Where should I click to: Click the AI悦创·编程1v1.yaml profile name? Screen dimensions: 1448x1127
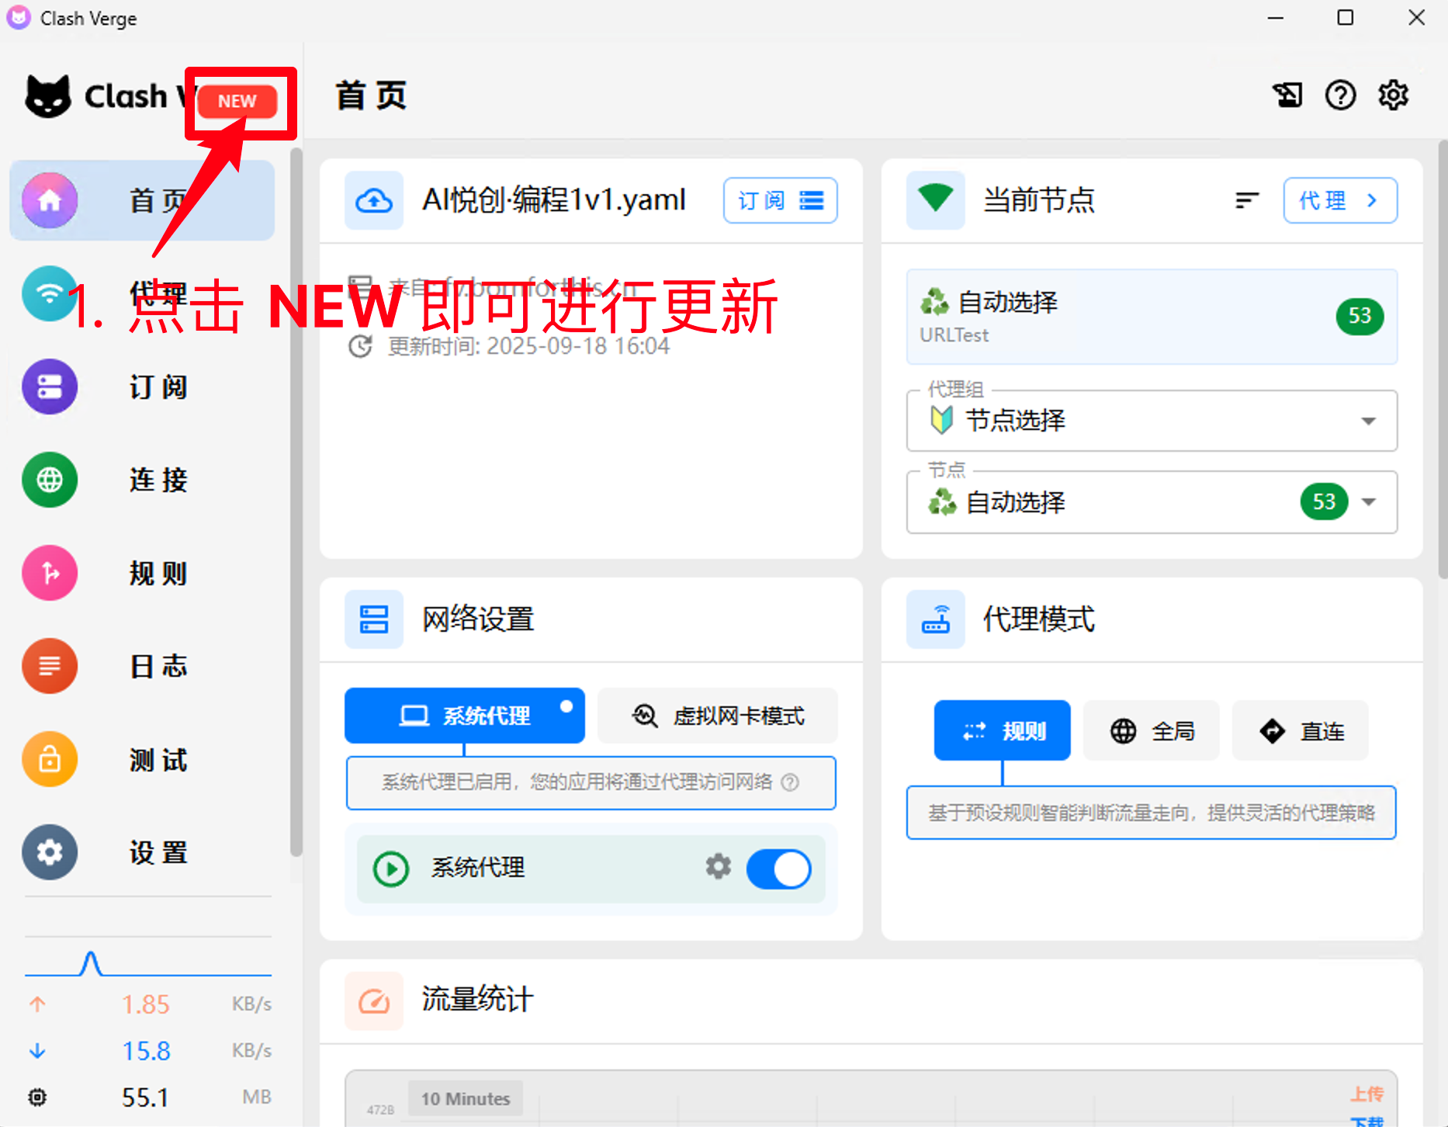(554, 200)
